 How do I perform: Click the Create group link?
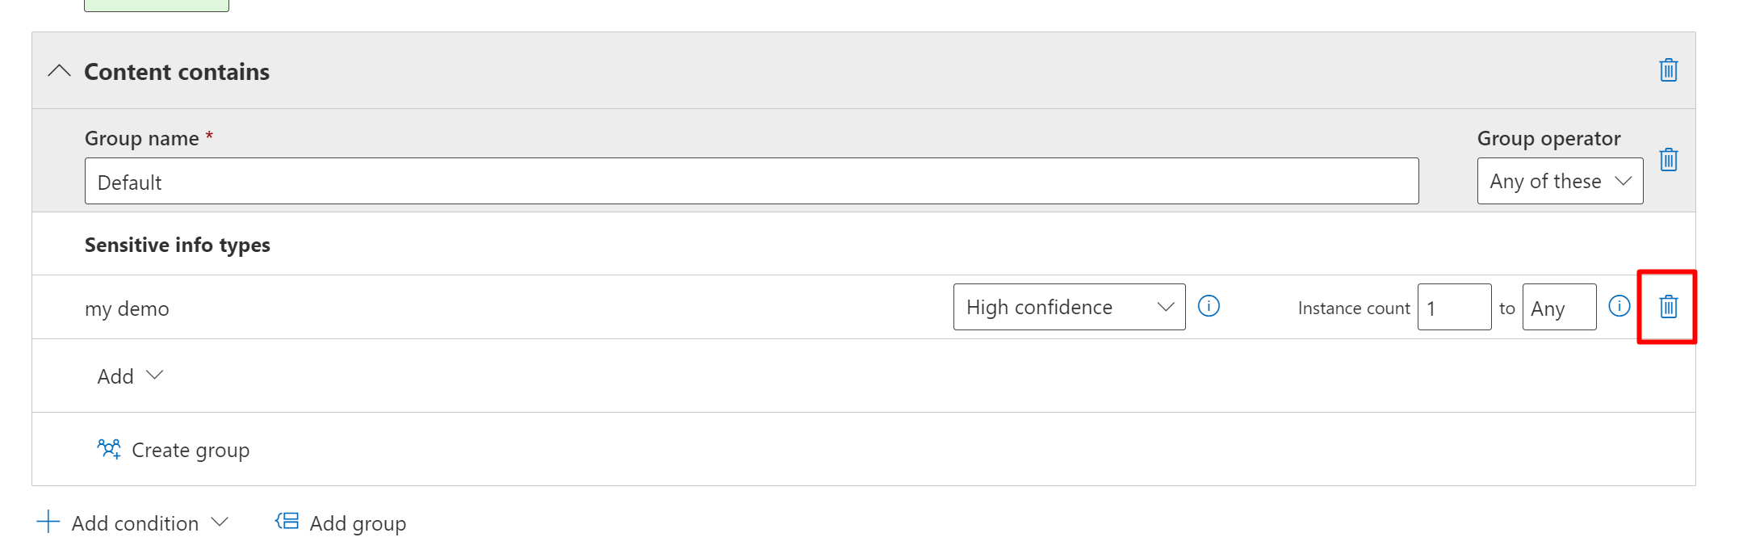coord(191,450)
